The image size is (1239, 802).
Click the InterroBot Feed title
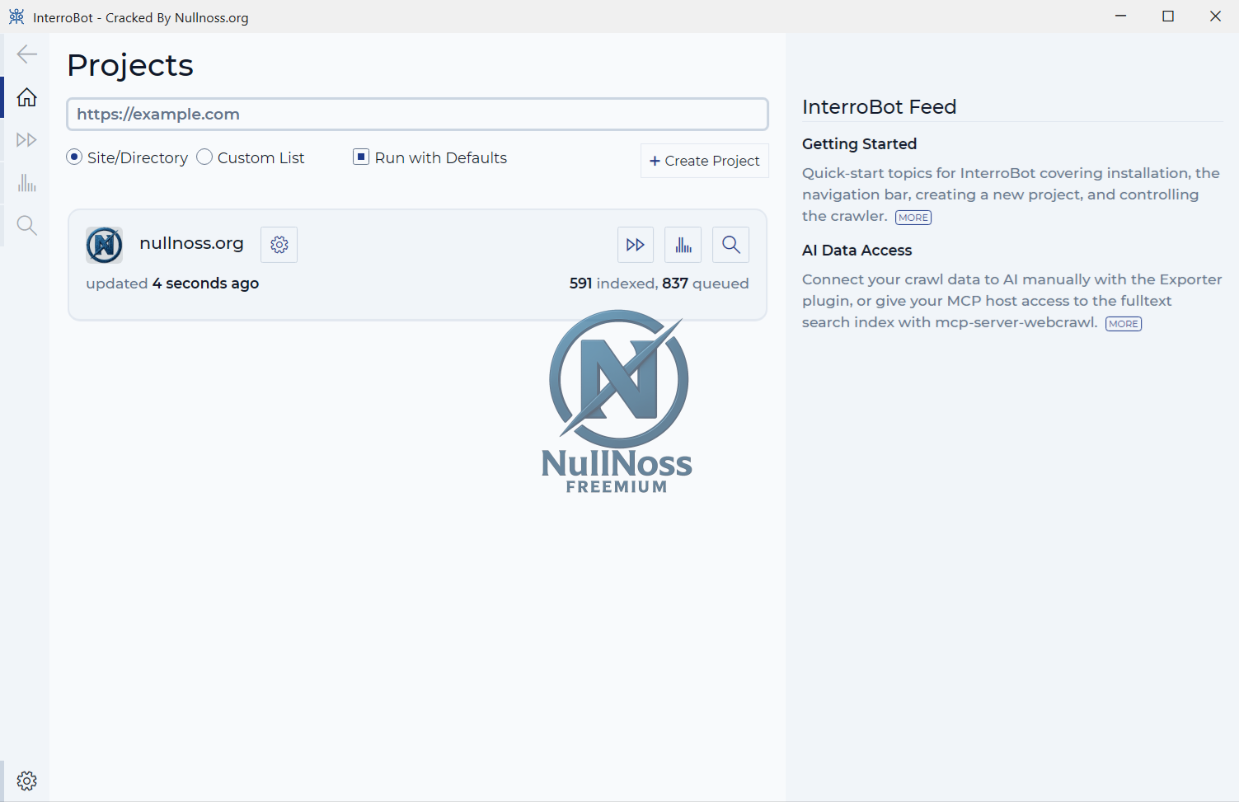pos(879,107)
